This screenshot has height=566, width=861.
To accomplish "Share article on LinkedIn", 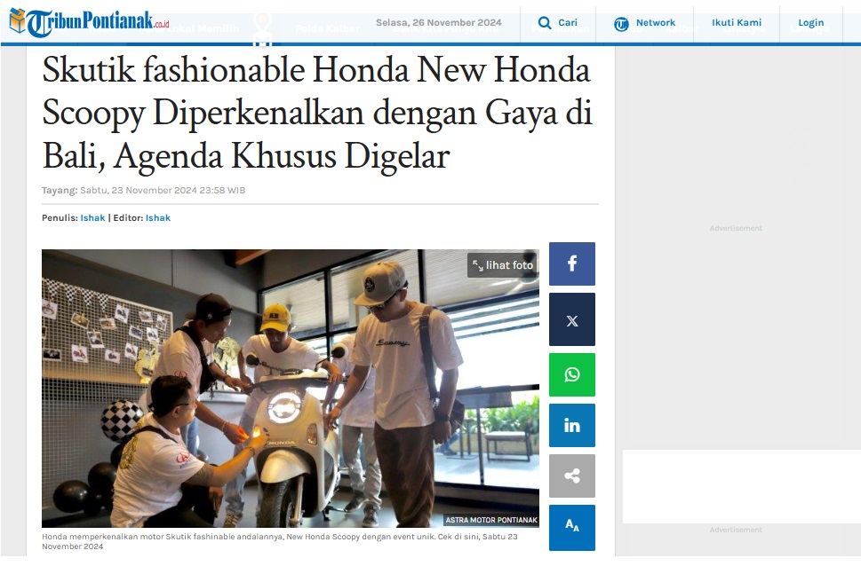I will (x=571, y=426).
